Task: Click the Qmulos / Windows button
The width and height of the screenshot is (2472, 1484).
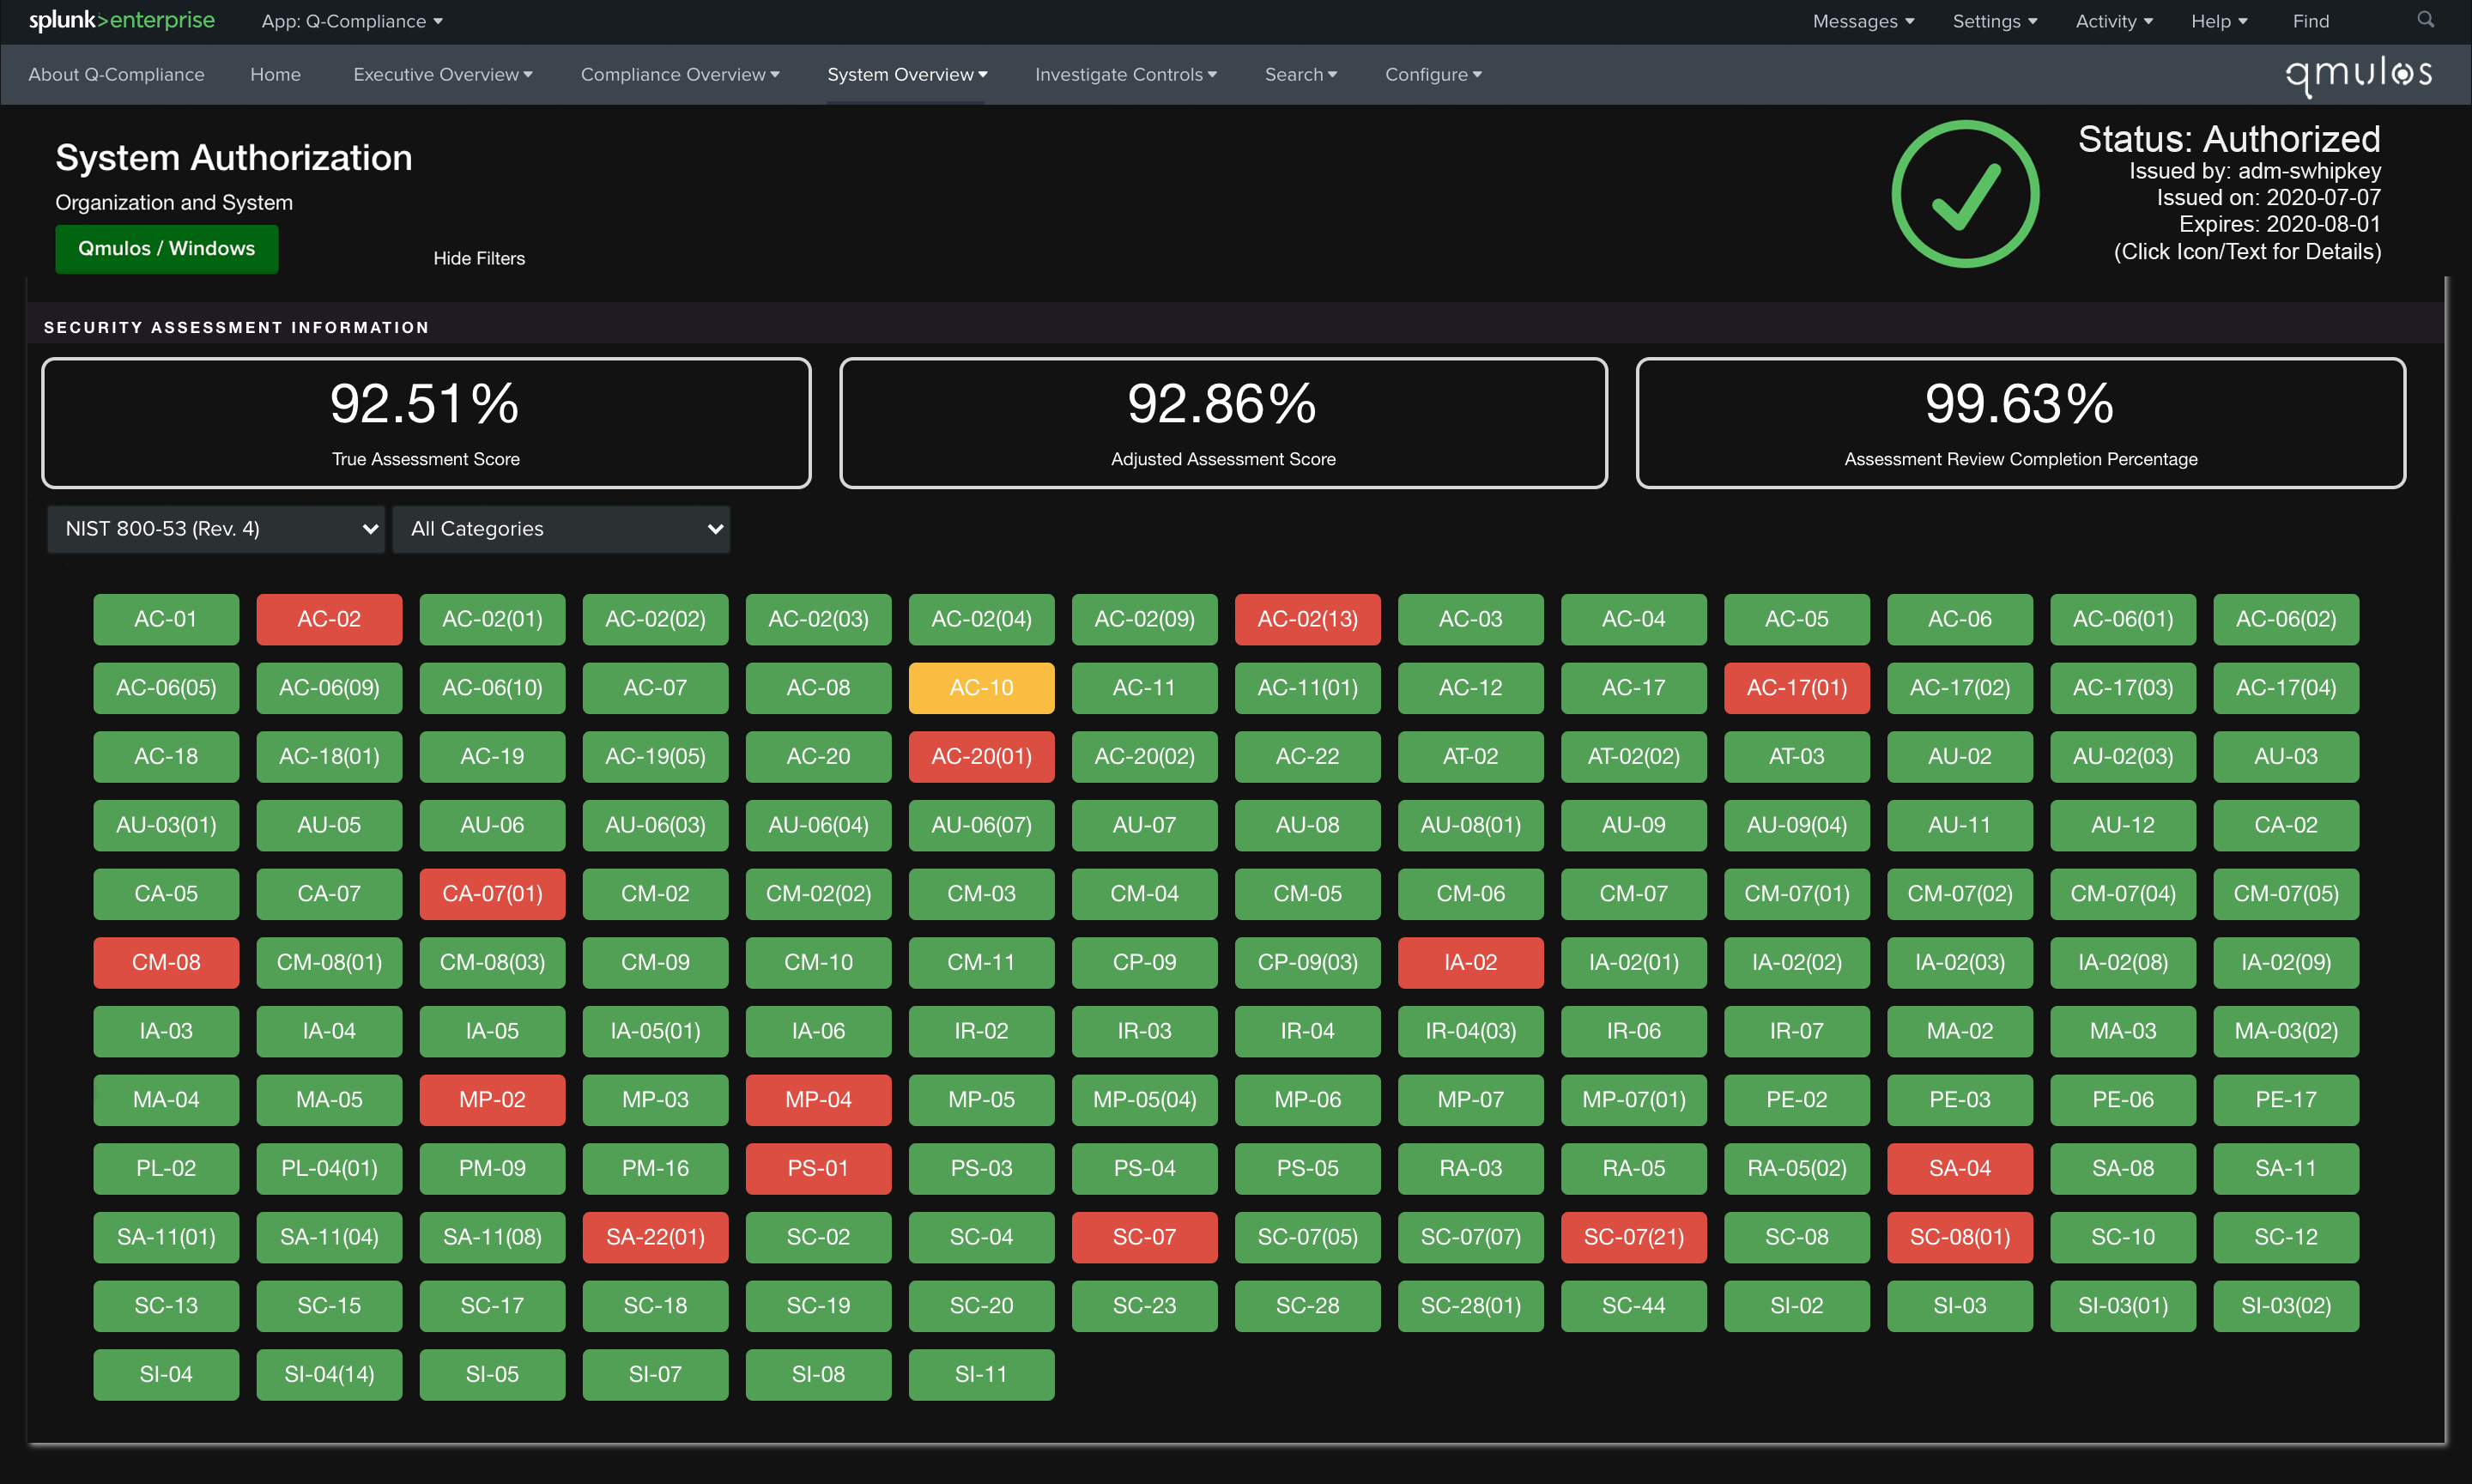Action: click(x=166, y=248)
